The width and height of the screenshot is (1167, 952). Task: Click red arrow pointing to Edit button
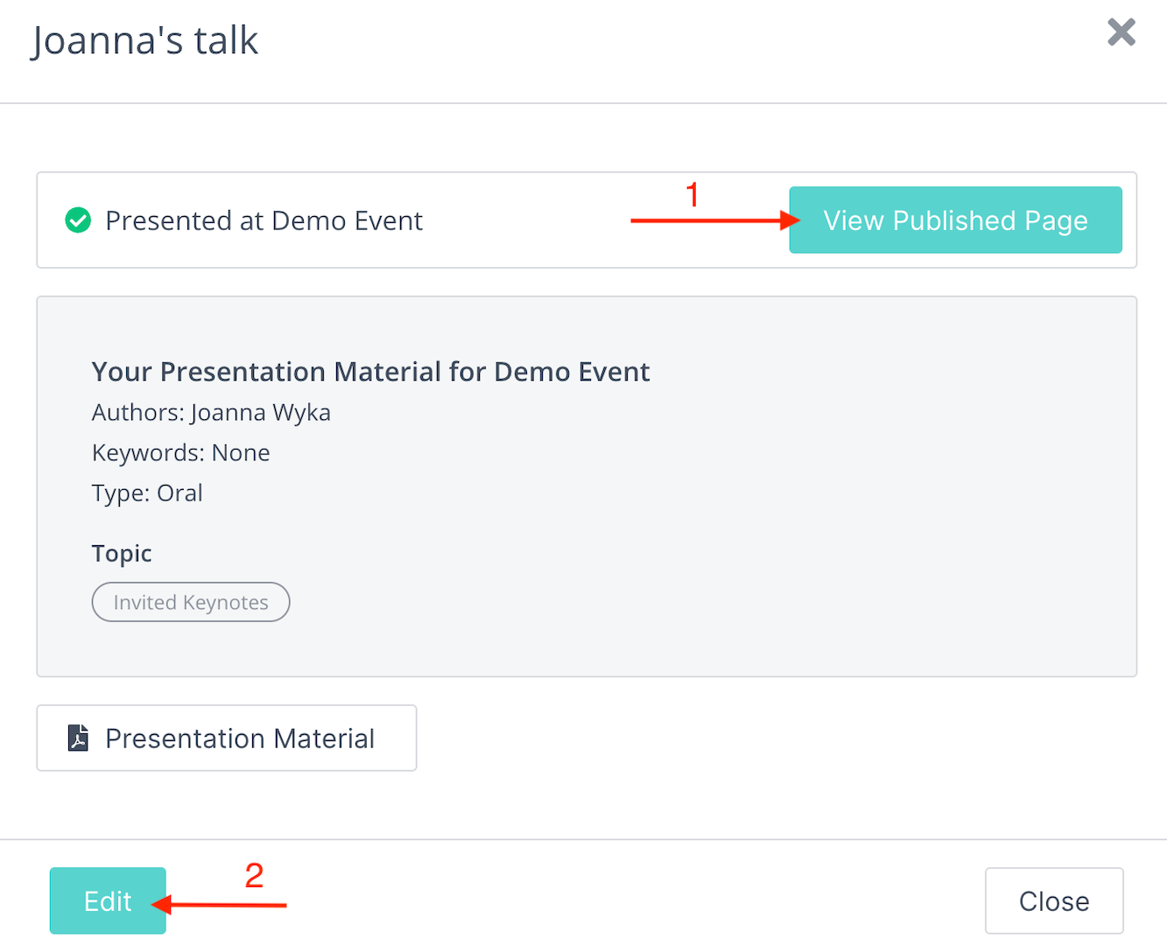pyautogui.click(x=219, y=905)
